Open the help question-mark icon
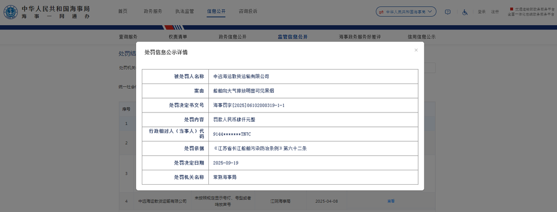557x212 pixels. 448,11
